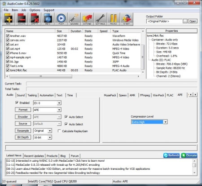This screenshot has height=186, width=202.
Task: Open the Job menu
Action: [x=24, y=10]
